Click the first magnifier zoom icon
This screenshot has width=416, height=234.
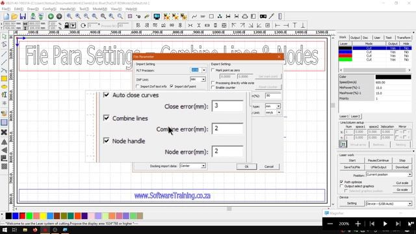coord(70,16)
